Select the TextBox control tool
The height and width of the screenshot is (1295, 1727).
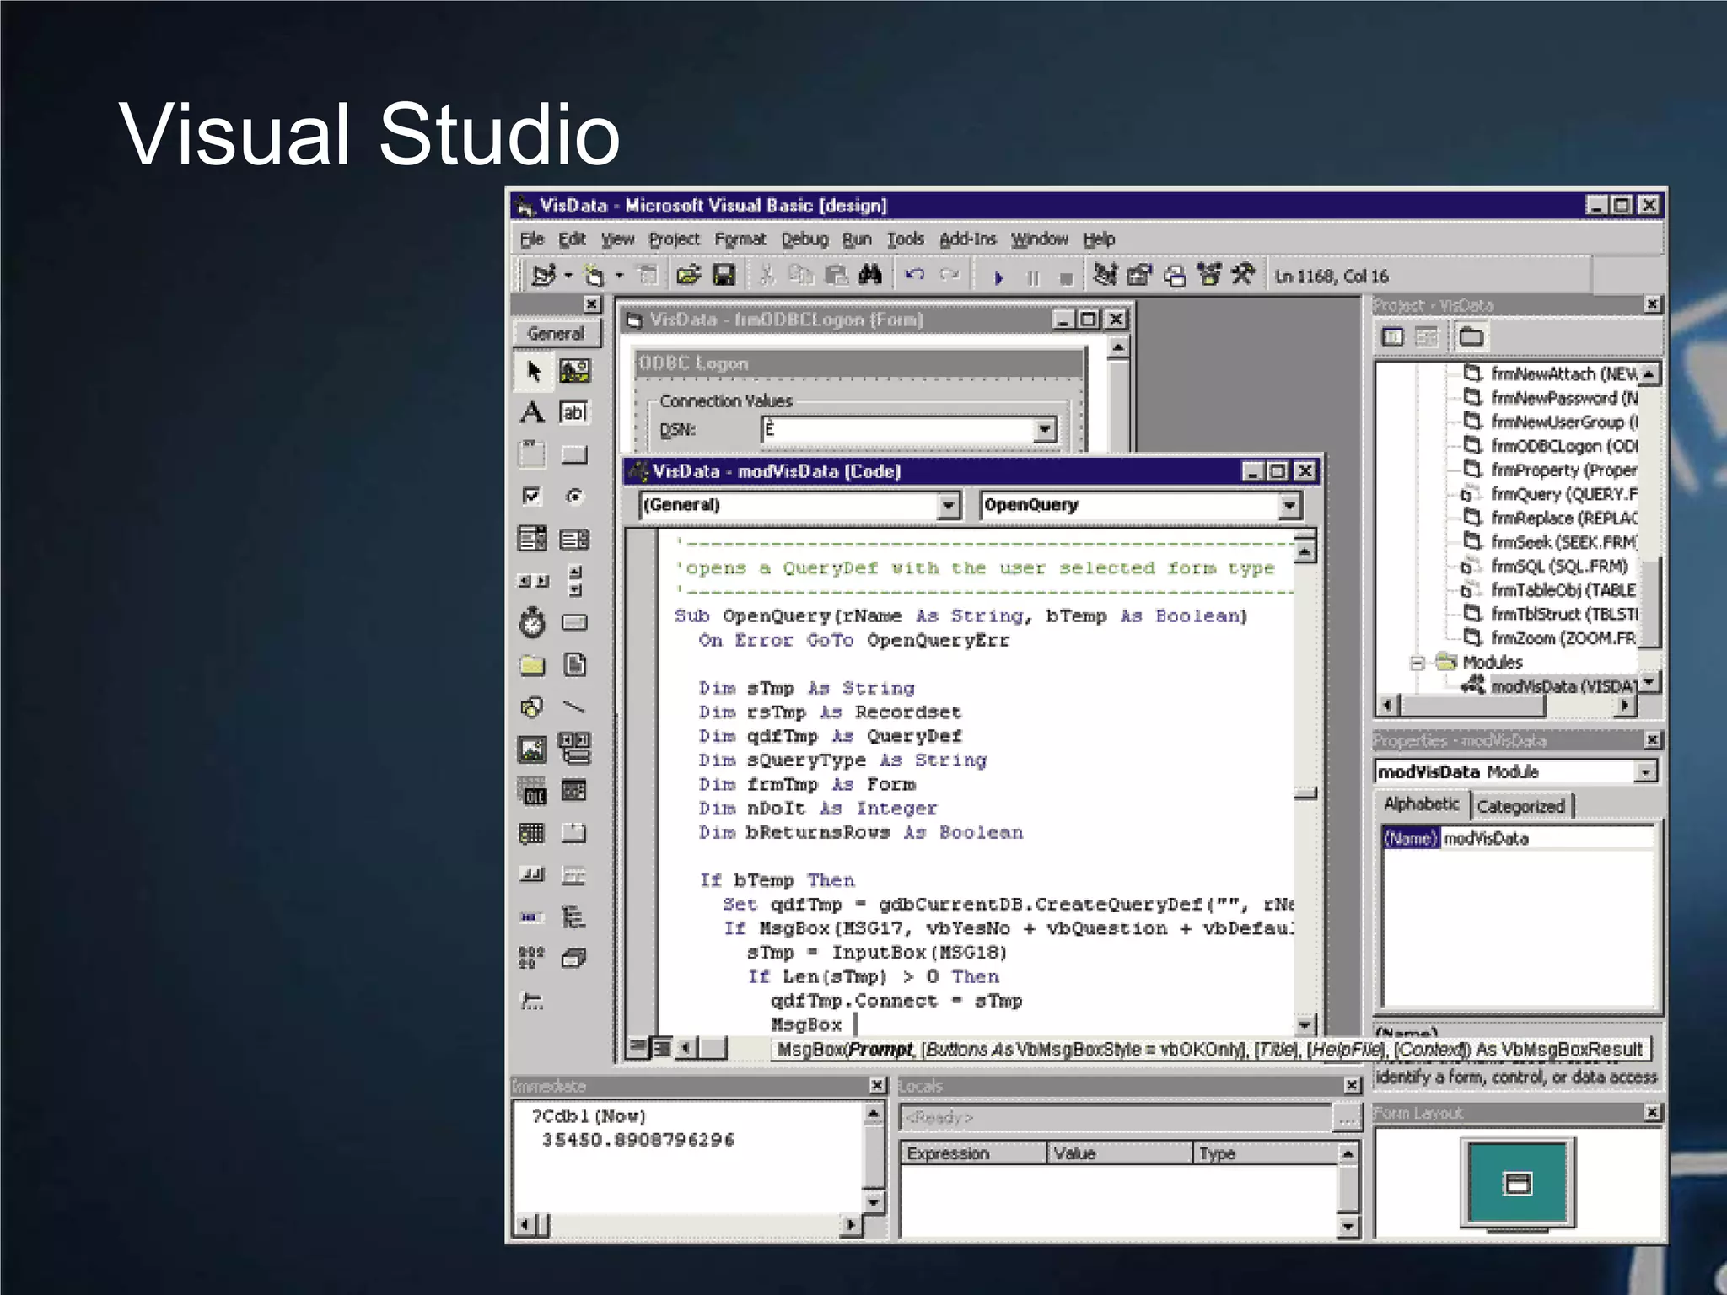574,412
